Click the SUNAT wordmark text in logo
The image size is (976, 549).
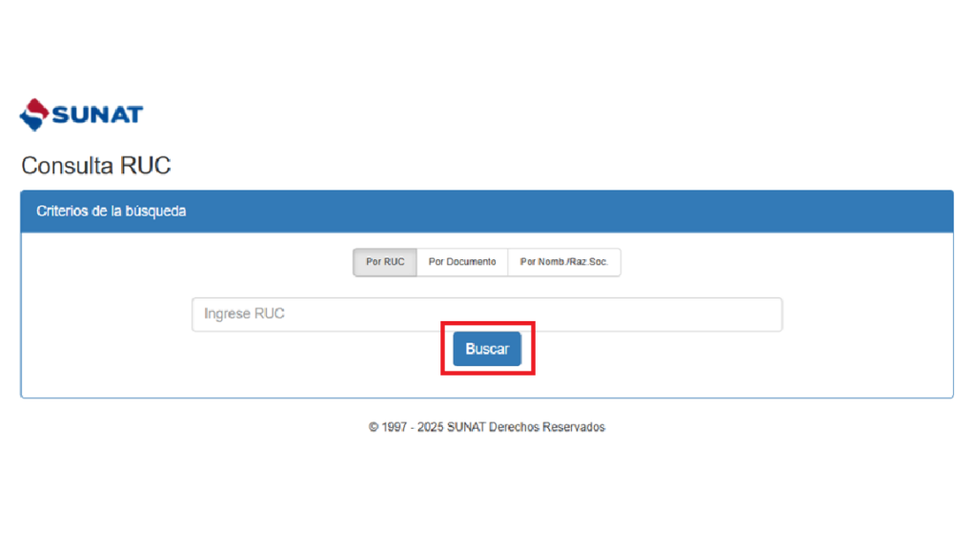tap(97, 115)
